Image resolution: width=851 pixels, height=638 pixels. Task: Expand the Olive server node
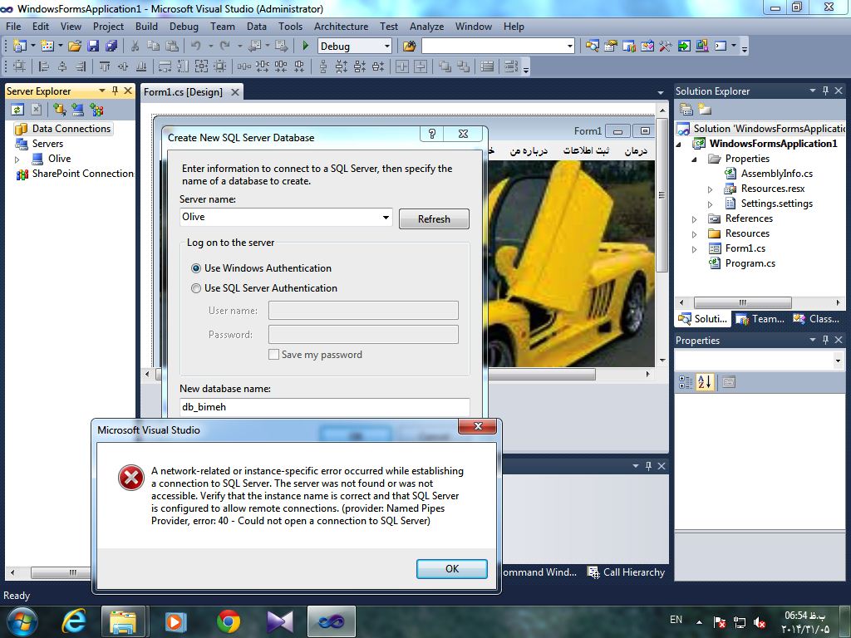pos(17,159)
